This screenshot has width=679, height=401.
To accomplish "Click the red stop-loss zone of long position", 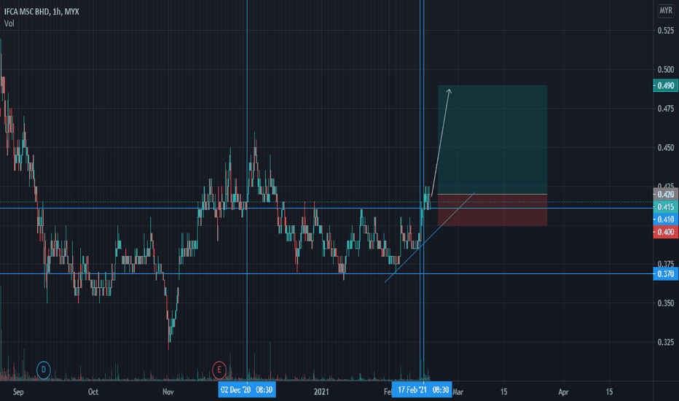I will (x=492, y=210).
